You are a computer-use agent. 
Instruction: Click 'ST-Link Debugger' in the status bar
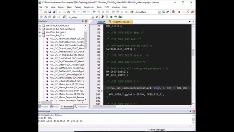point(157,130)
